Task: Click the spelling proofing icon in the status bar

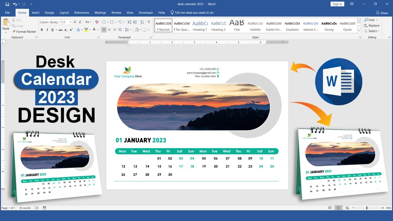Action: [x=37, y=208]
